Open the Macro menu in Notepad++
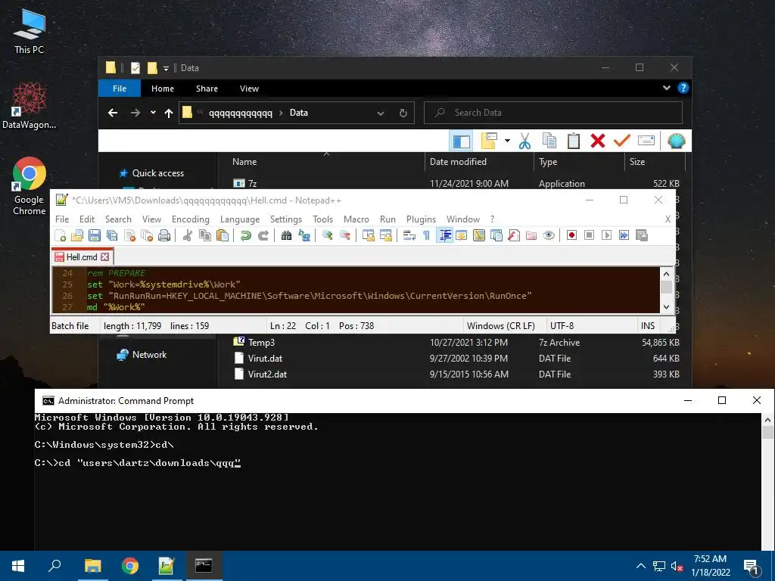The height and width of the screenshot is (581, 775). 356,219
